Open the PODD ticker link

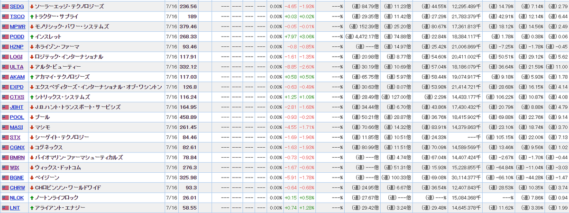[17, 36]
